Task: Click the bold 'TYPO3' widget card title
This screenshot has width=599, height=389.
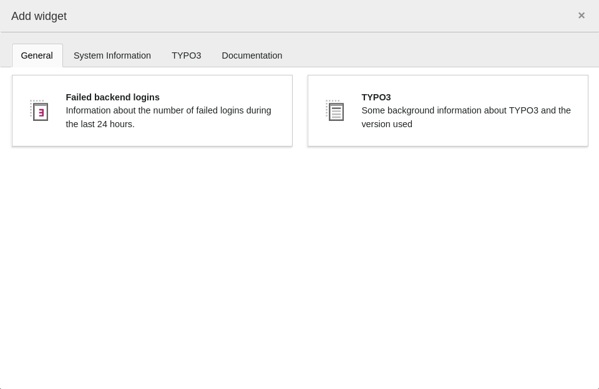Action: click(376, 97)
